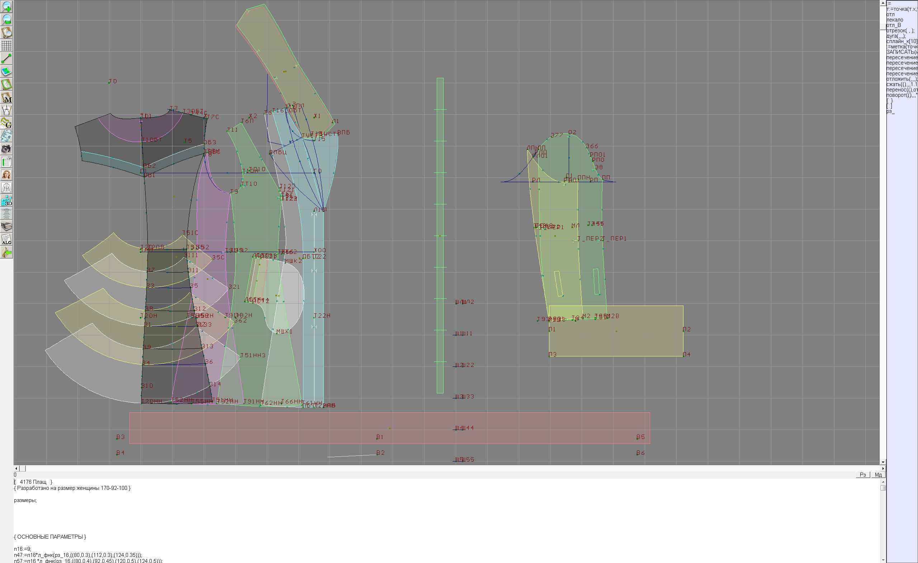Click the stacked books library icon
This screenshot has height=563, width=918.
tap(6, 227)
